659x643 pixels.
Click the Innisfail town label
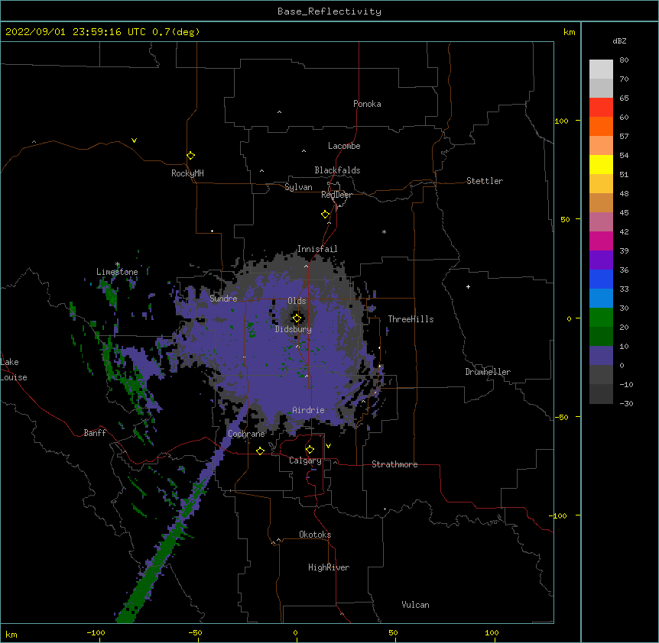coord(317,249)
